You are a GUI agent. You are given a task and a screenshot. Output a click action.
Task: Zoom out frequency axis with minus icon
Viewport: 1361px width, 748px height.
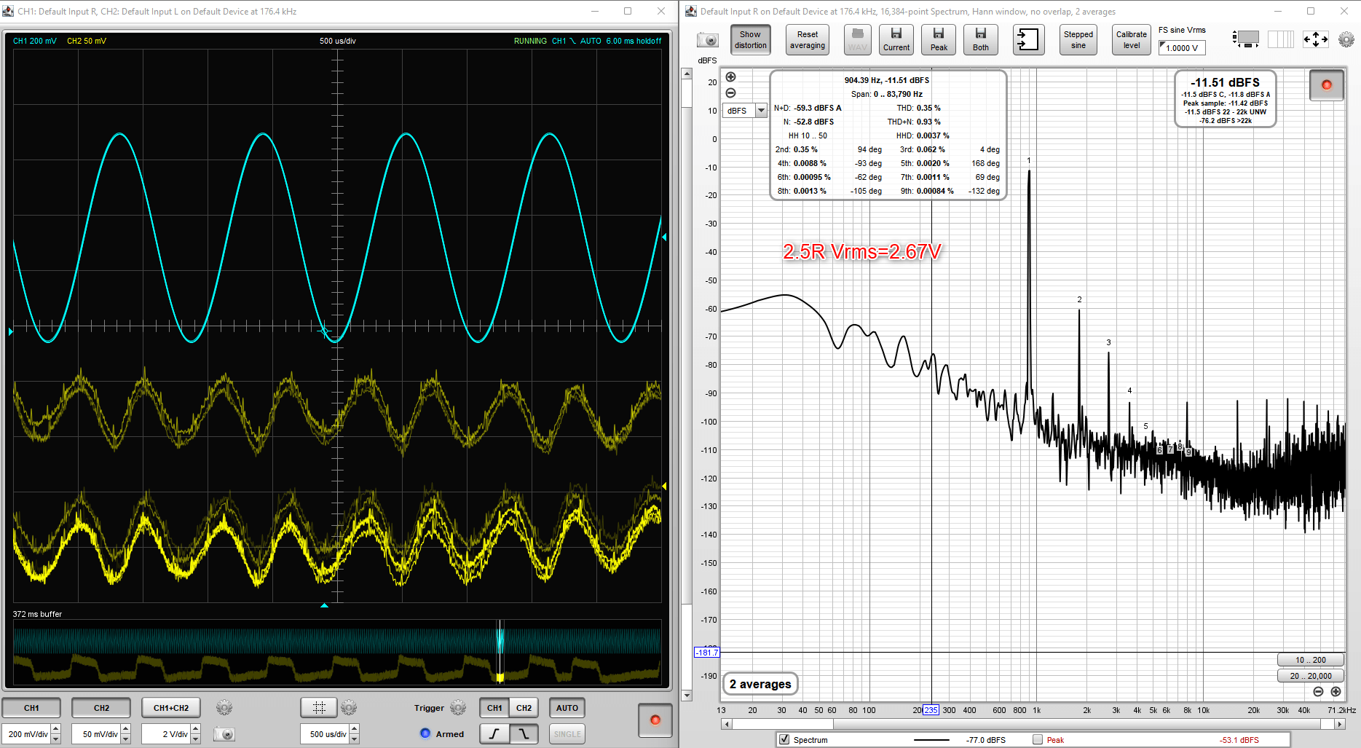(x=1318, y=692)
